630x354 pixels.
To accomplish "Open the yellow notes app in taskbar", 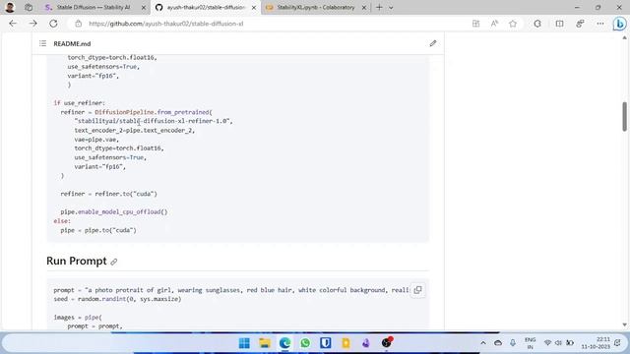I will tap(346, 343).
